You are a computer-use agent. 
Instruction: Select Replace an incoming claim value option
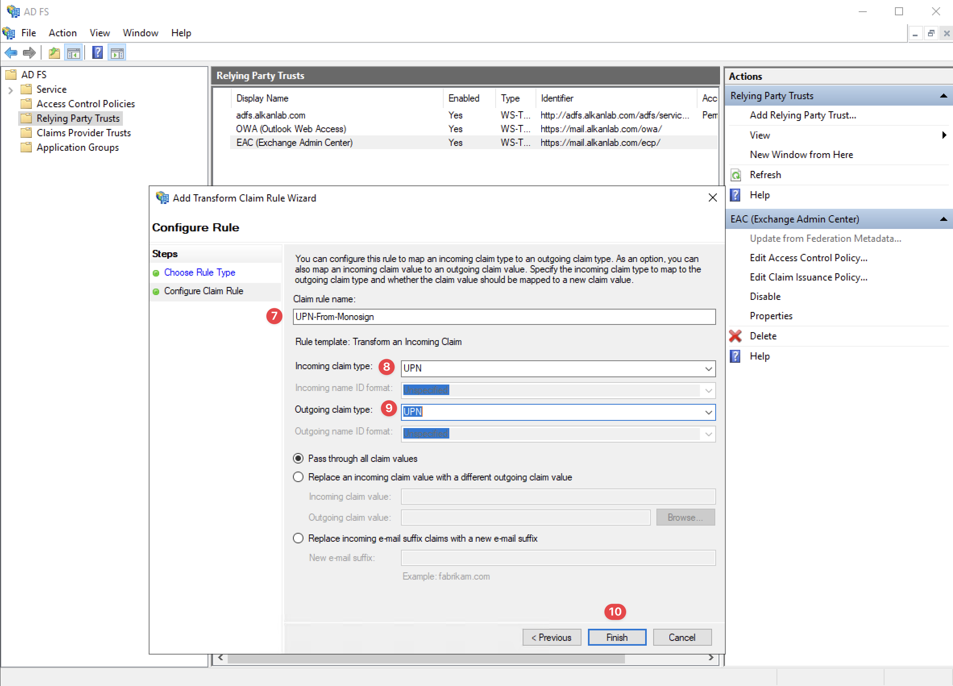pos(298,477)
